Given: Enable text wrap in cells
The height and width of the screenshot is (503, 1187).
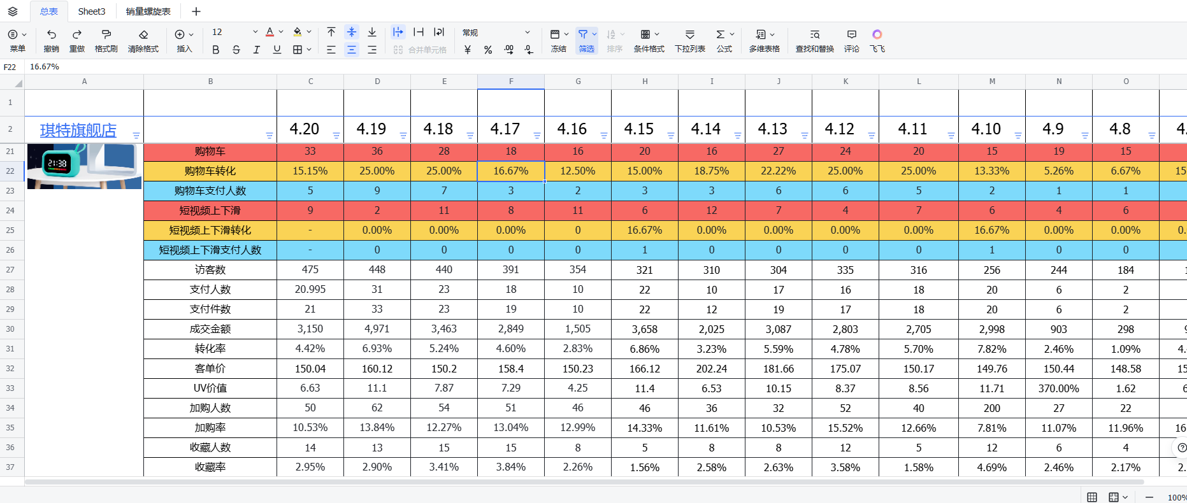Looking at the screenshot, I should [439, 32].
